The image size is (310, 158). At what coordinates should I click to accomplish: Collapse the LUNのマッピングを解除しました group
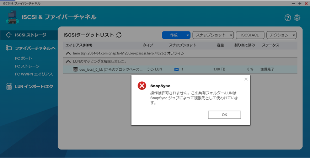[x=68, y=61]
